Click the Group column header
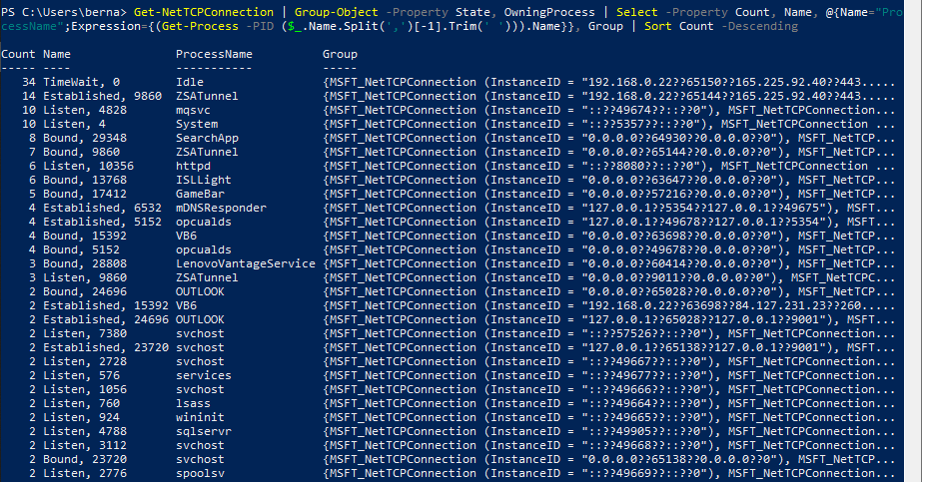This screenshot has width=925, height=482. [x=340, y=55]
